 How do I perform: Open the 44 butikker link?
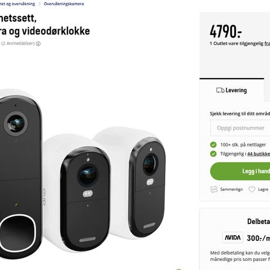259,154
